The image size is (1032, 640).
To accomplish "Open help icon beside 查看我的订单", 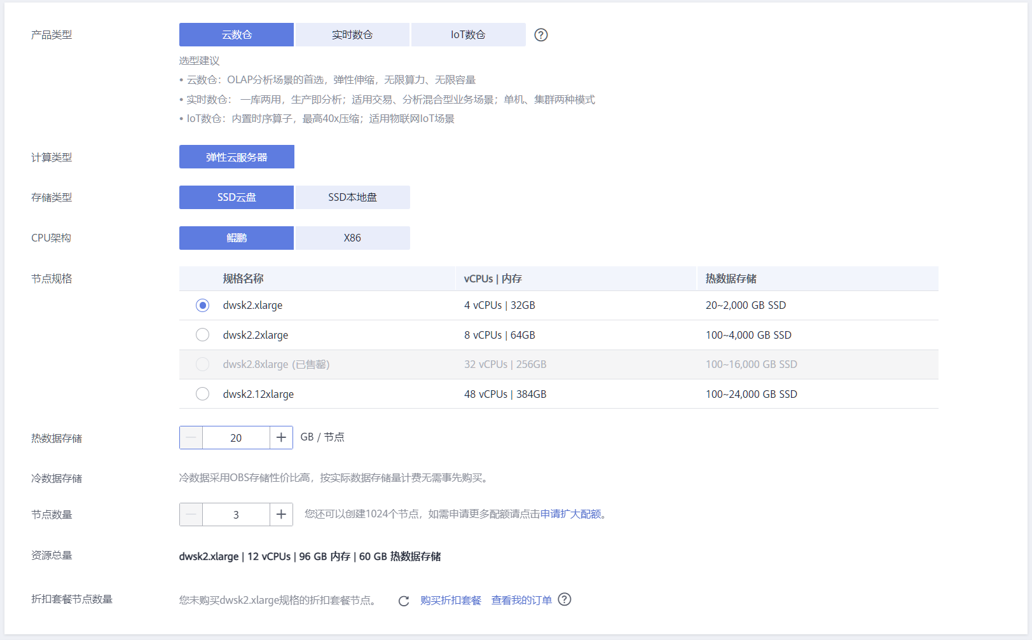I will click(x=565, y=599).
